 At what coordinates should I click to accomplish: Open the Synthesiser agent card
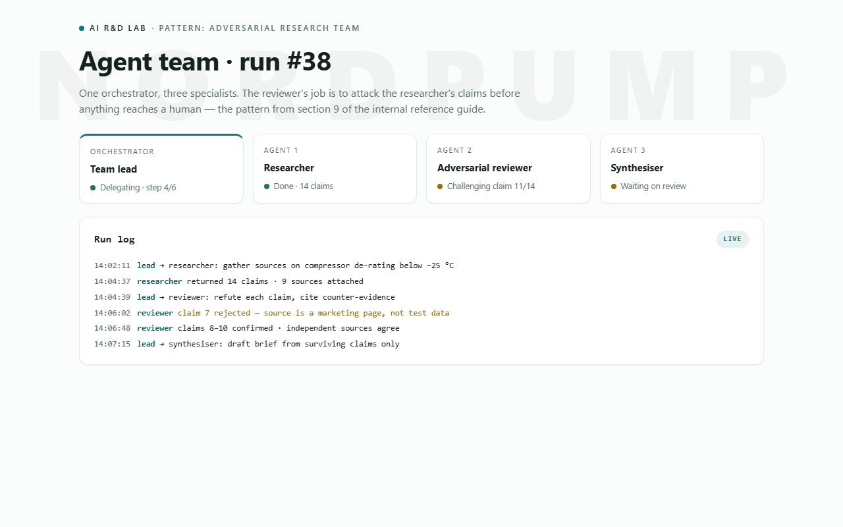682,169
